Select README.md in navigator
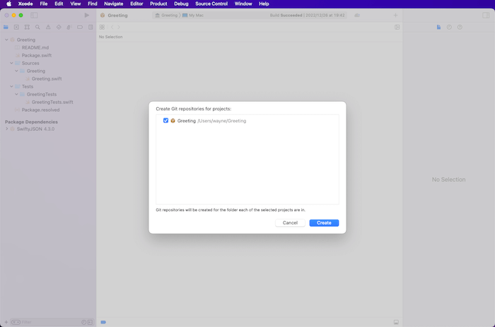Viewport: 495px width, 327px height. (x=35, y=47)
